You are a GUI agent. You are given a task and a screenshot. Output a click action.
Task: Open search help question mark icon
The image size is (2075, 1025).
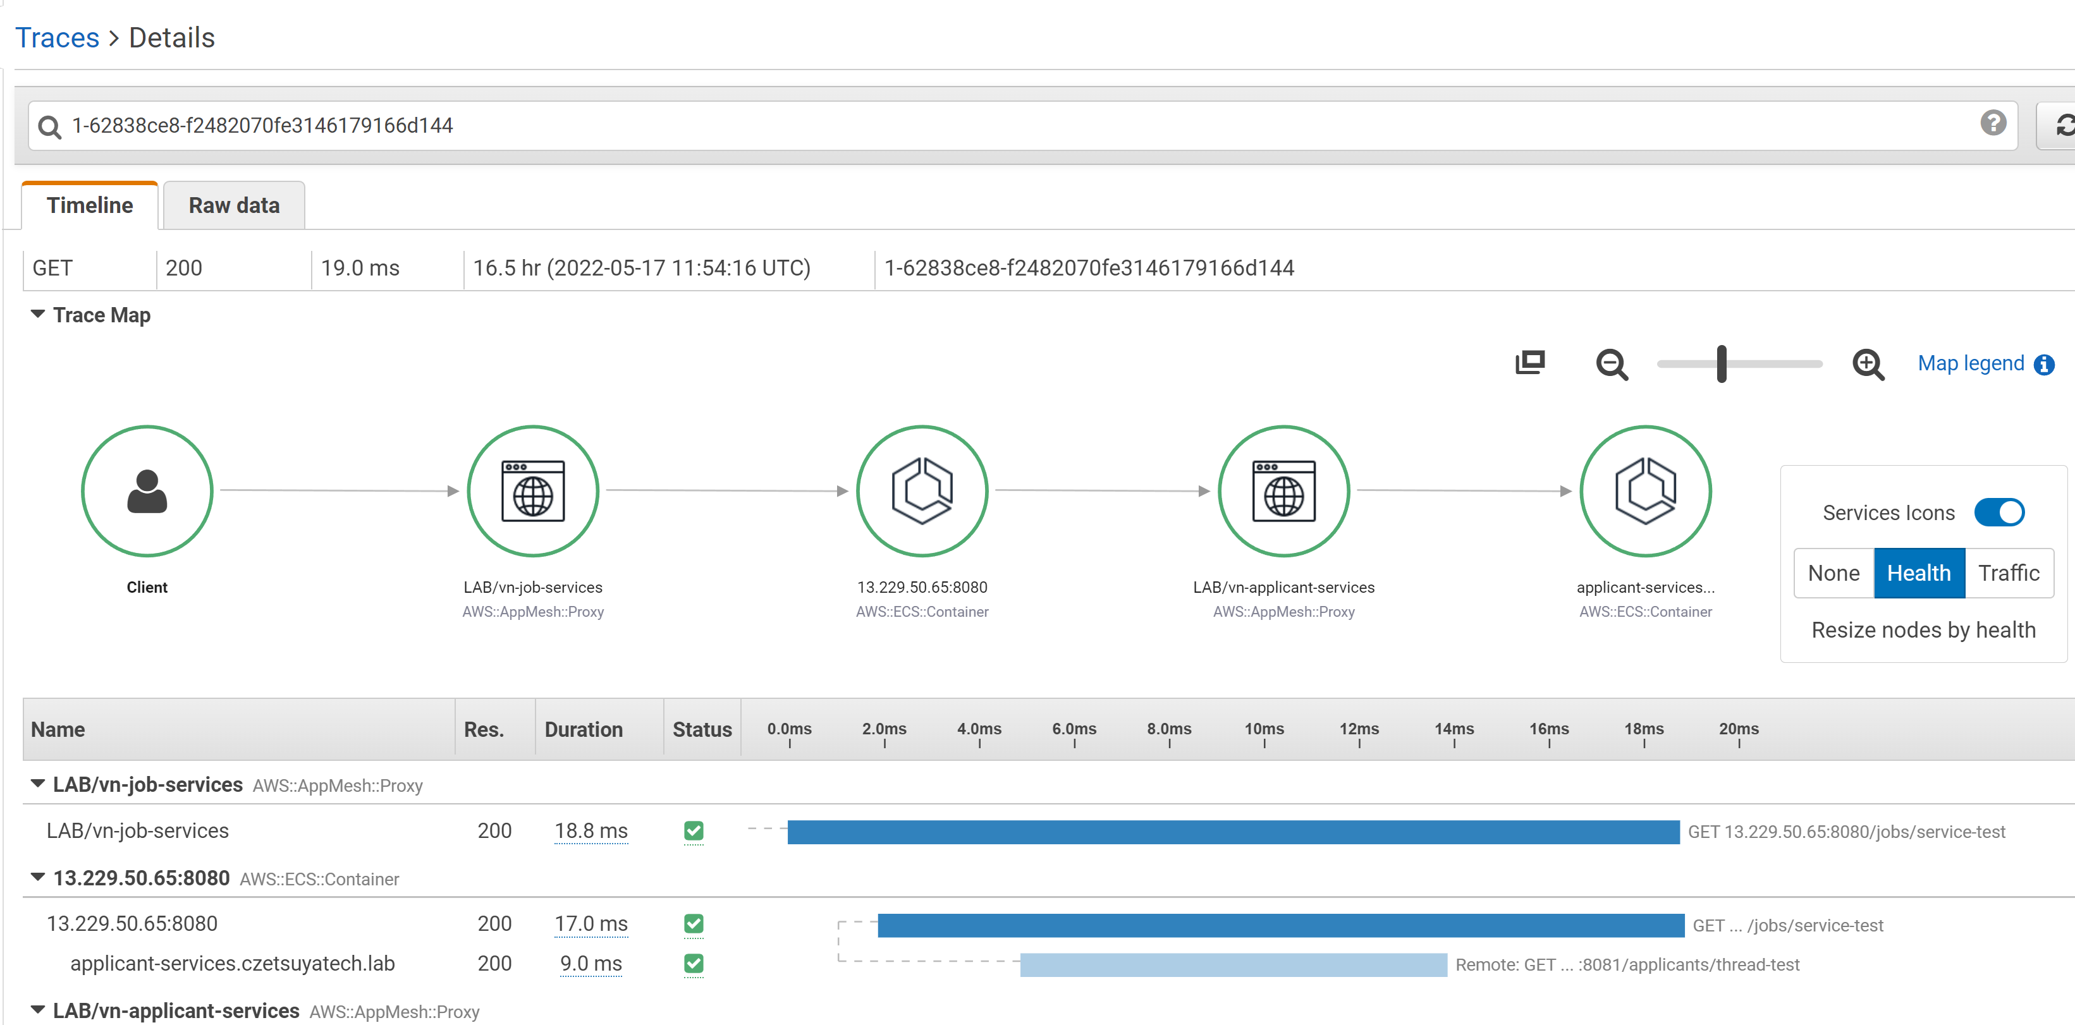pos(1993,123)
